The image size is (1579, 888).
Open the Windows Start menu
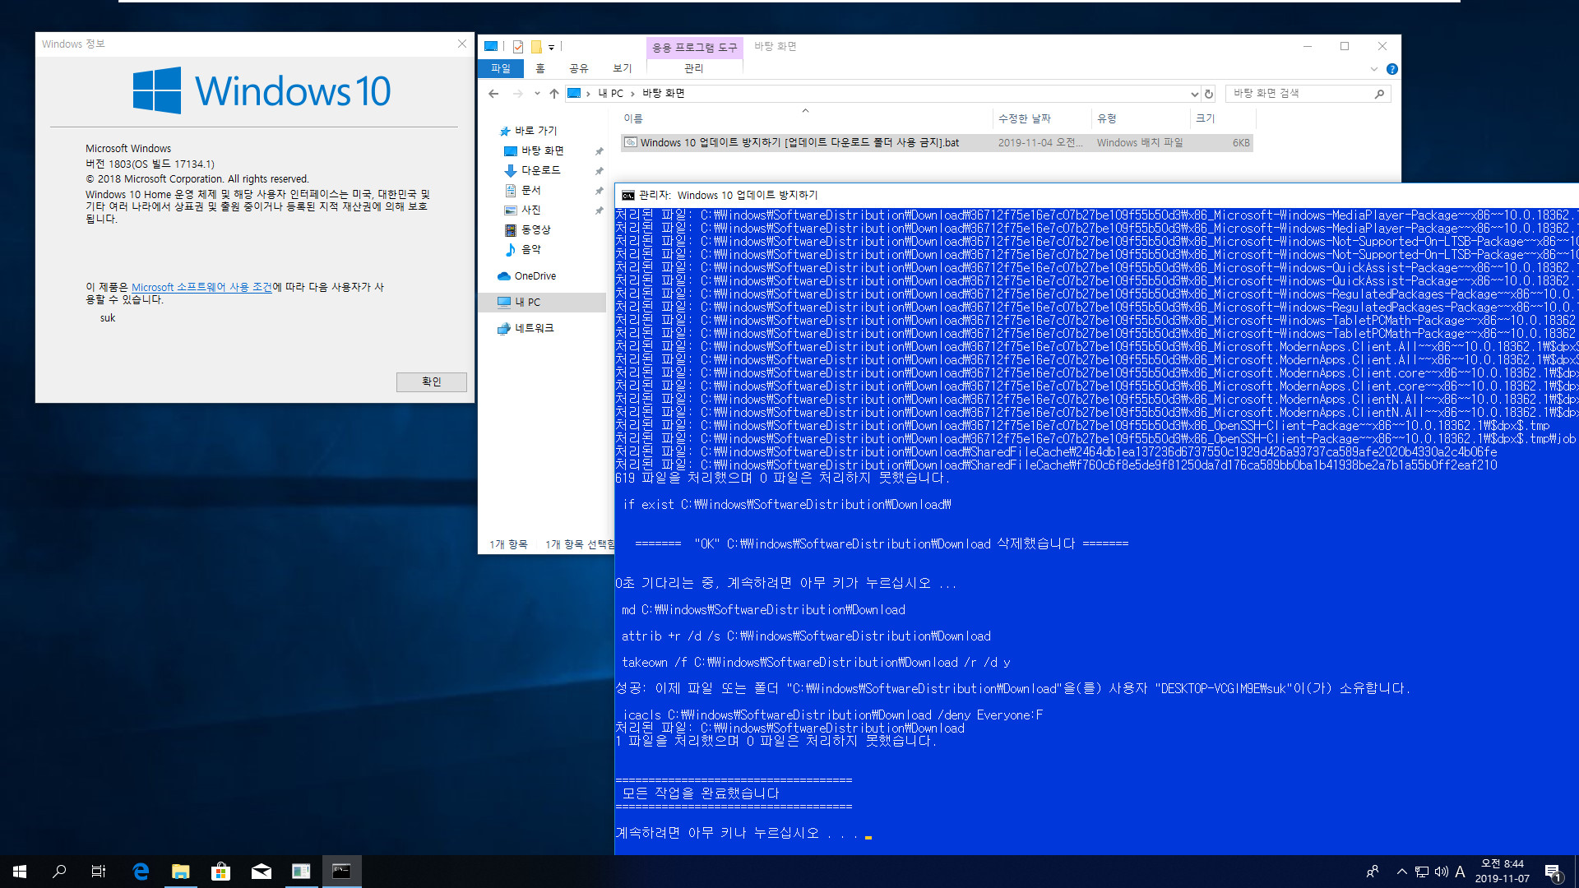point(20,872)
